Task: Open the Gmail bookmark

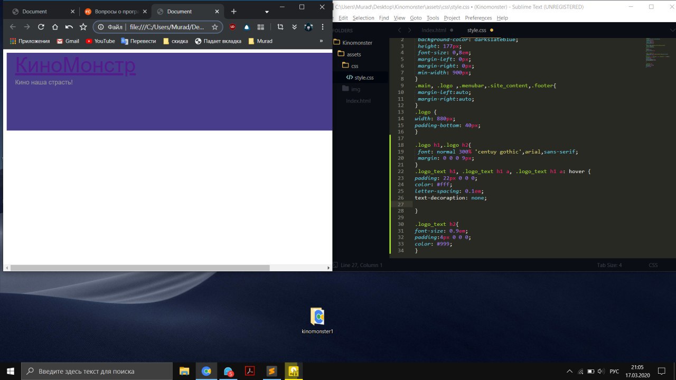Action: (68, 41)
